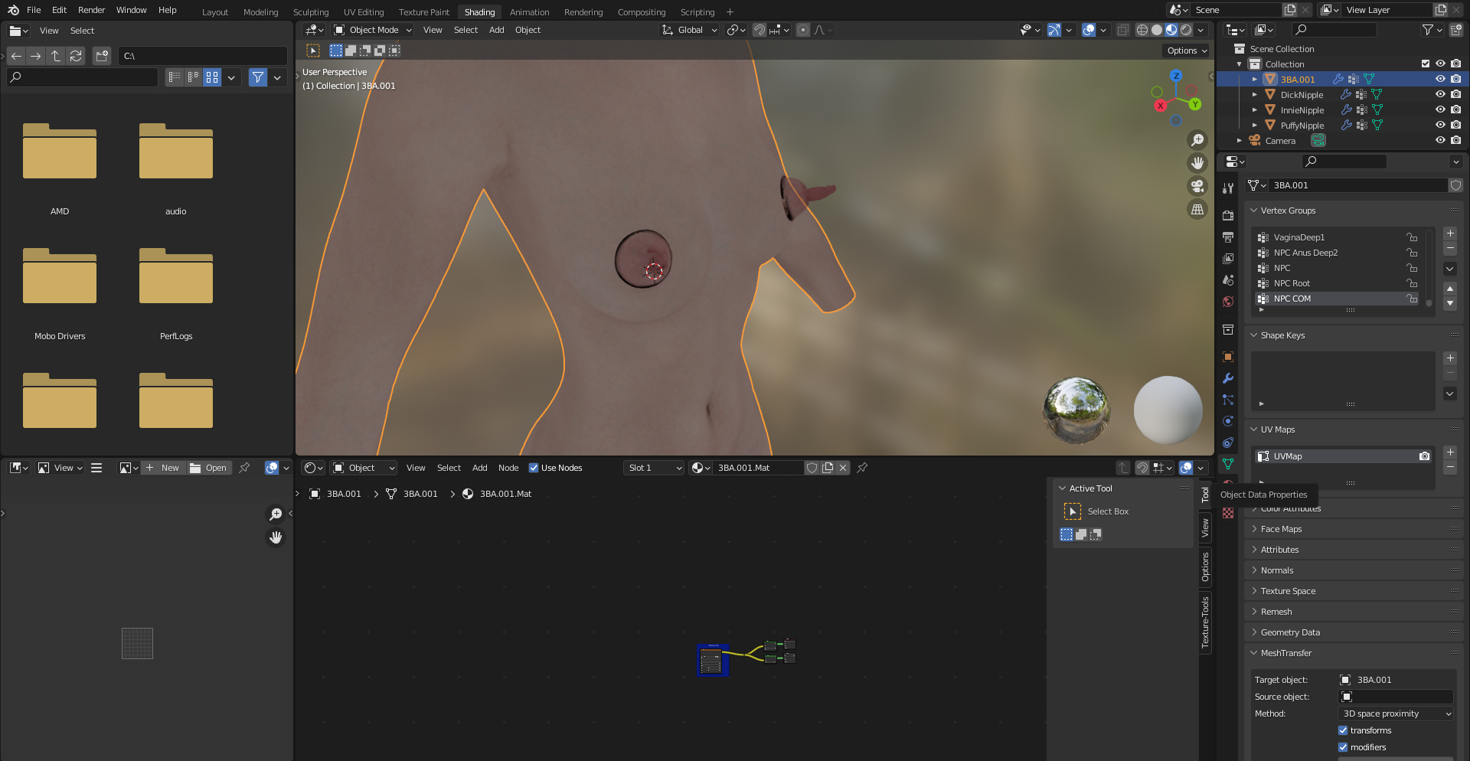Open the File menu

pos(34,10)
